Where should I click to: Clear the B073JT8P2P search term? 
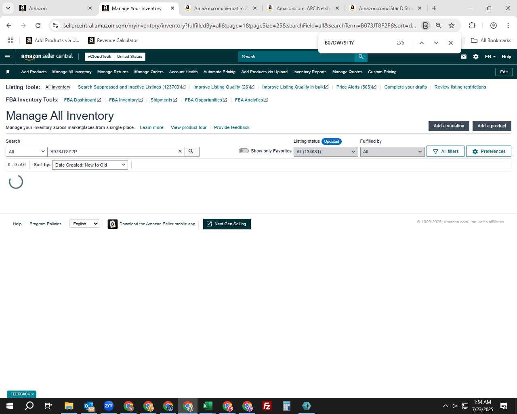tap(180, 151)
